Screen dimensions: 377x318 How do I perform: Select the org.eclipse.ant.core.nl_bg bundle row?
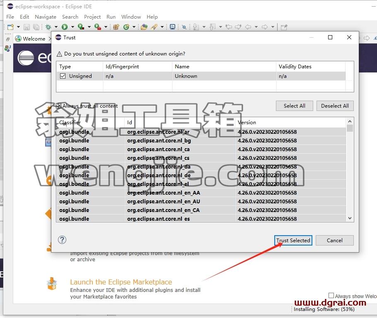201,141
